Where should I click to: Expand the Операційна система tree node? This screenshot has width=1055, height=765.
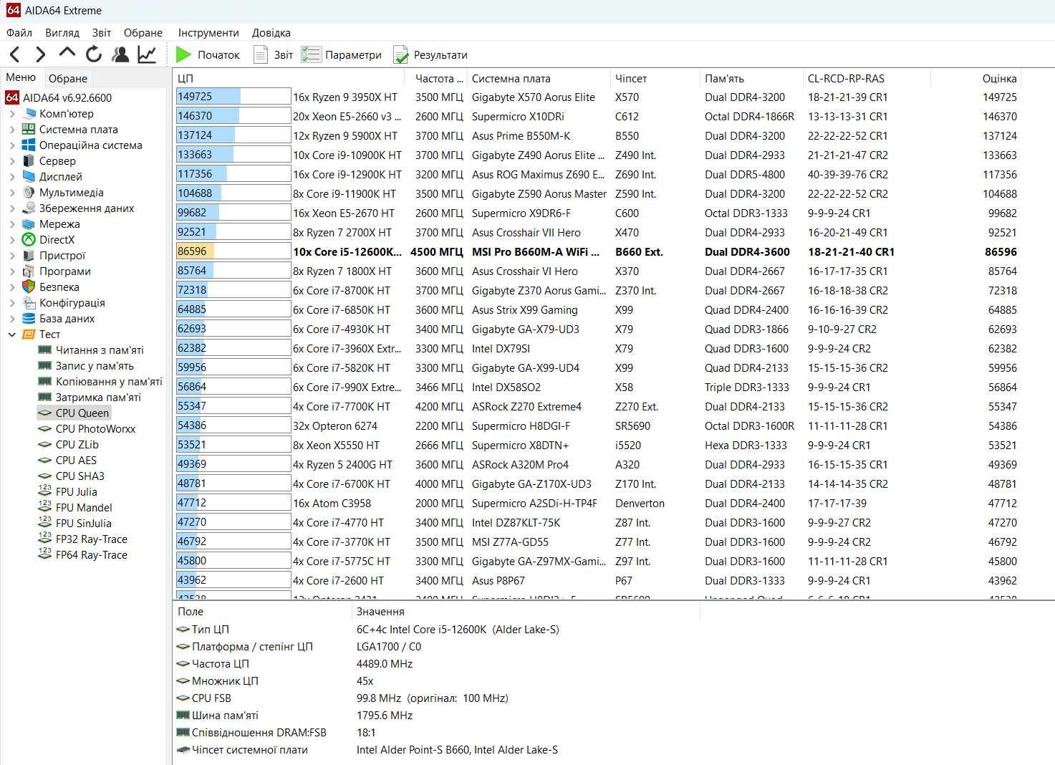(12, 145)
